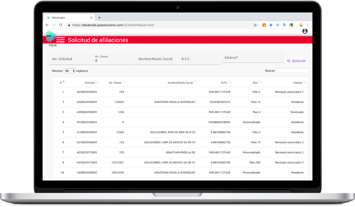
Task: Click the user account profile icon
Action: (305, 31)
